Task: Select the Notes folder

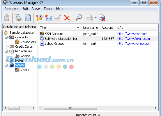Action: (19, 60)
